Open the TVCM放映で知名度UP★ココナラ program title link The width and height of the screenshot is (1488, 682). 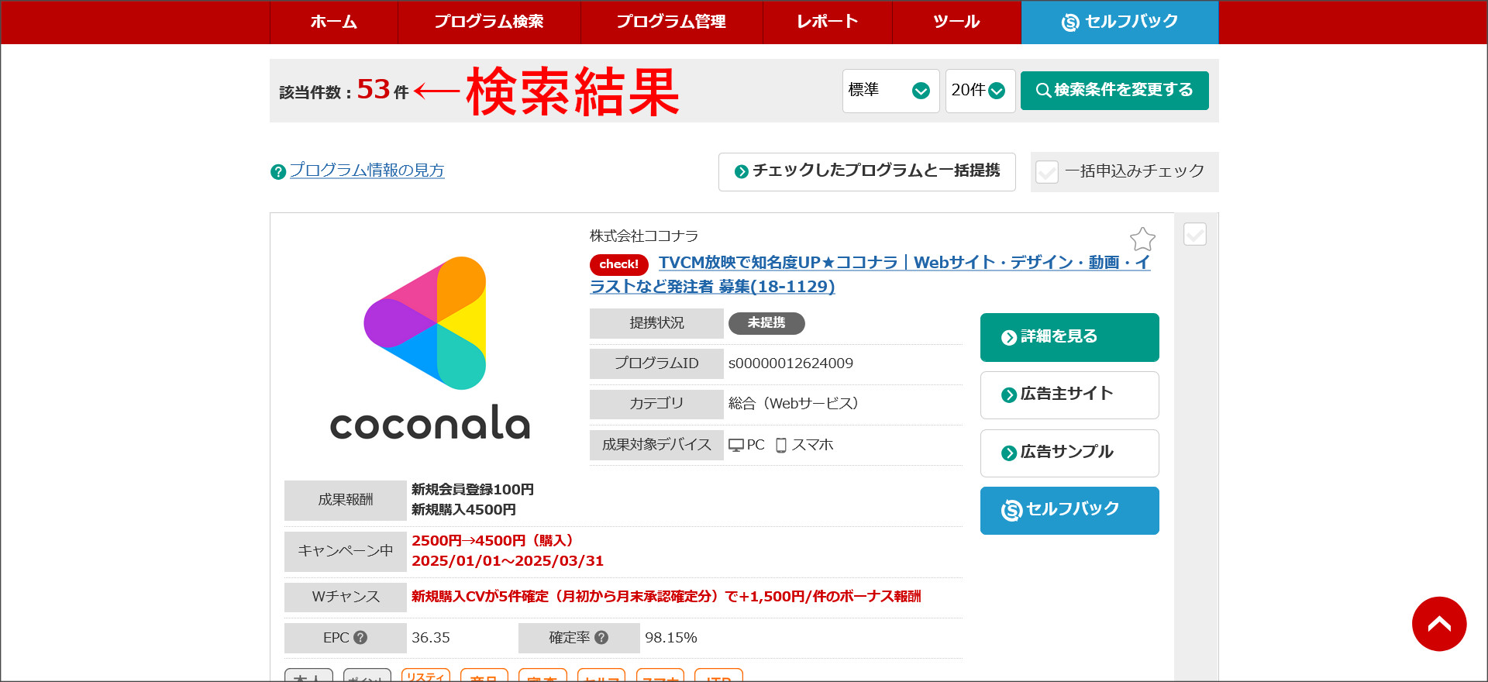click(x=870, y=274)
